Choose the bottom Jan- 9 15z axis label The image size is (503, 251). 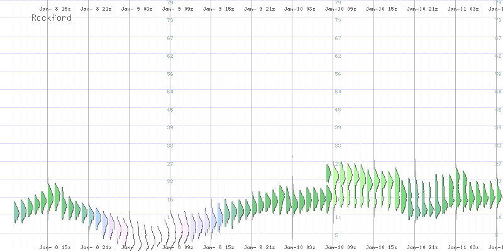218,247
